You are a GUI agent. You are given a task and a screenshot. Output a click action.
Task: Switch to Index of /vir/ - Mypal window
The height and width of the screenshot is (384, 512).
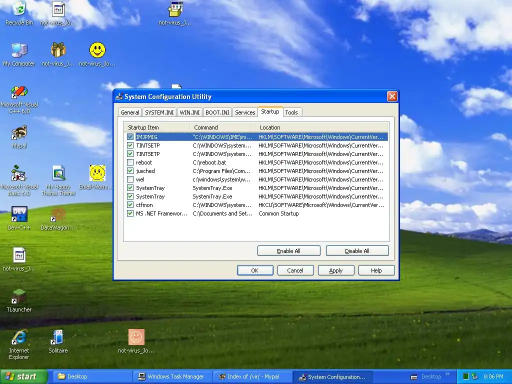(252, 376)
